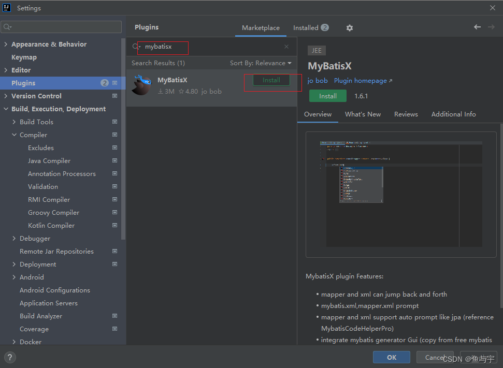
Task: Click the author link jo bob
Action: 318,80
